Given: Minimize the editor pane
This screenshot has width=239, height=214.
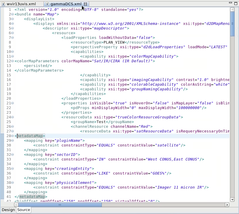Looking at the screenshot, I should (231, 3).
